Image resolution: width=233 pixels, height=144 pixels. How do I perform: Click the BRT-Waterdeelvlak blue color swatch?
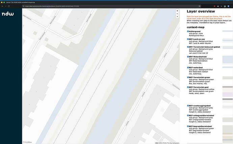pyautogui.click(x=228, y=59)
